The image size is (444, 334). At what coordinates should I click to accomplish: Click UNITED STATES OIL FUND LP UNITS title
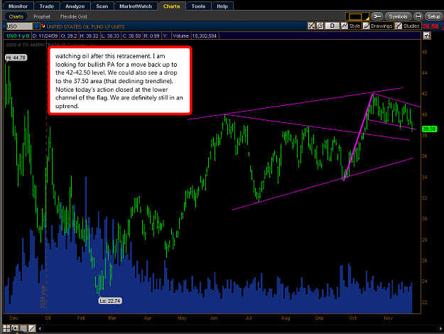[85, 26]
